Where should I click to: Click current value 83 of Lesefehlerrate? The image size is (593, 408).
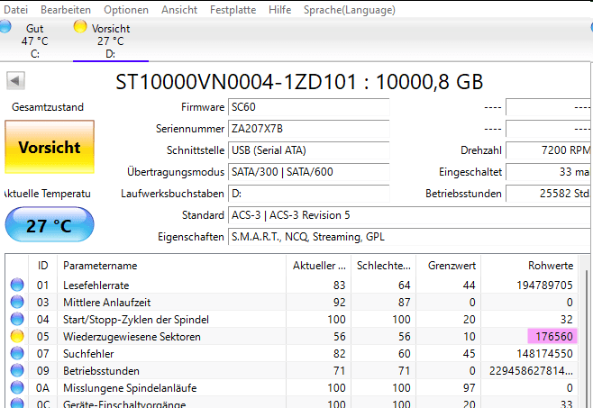[339, 286]
